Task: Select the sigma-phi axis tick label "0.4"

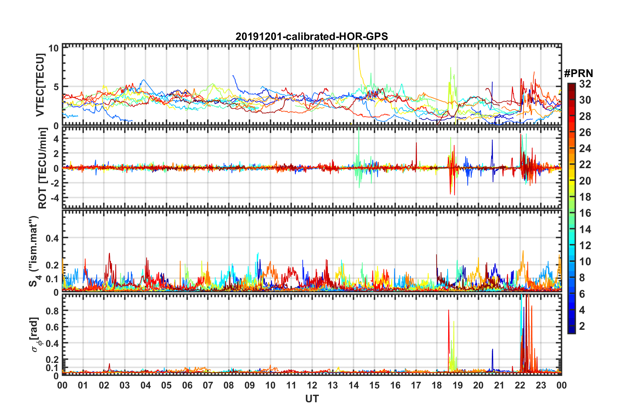Action: tap(52, 344)
